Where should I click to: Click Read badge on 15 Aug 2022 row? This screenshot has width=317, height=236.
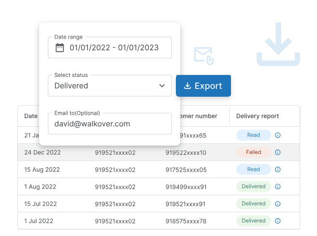[253, 170]
